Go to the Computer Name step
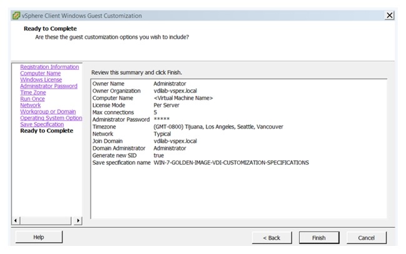The width and height of the screenshot is (406, 254). pos(41,74)
